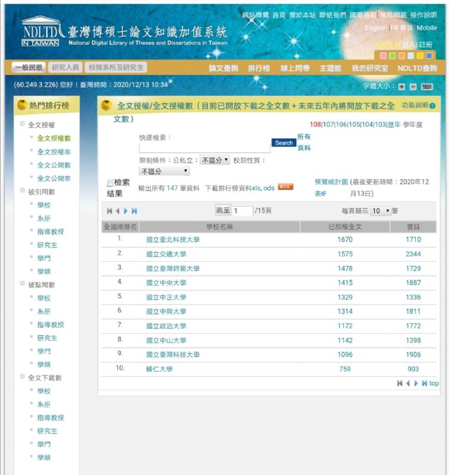
Task: Go to last page via bottom pager icon
Action: tap(425, 383)
